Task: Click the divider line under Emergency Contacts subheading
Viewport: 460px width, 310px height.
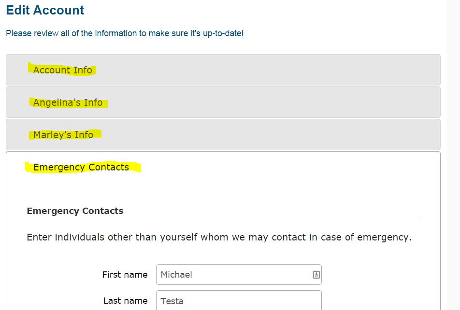Action: click(222, 219)
